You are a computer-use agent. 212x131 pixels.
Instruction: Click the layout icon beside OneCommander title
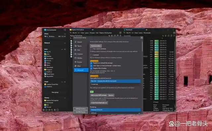point(65,30)
